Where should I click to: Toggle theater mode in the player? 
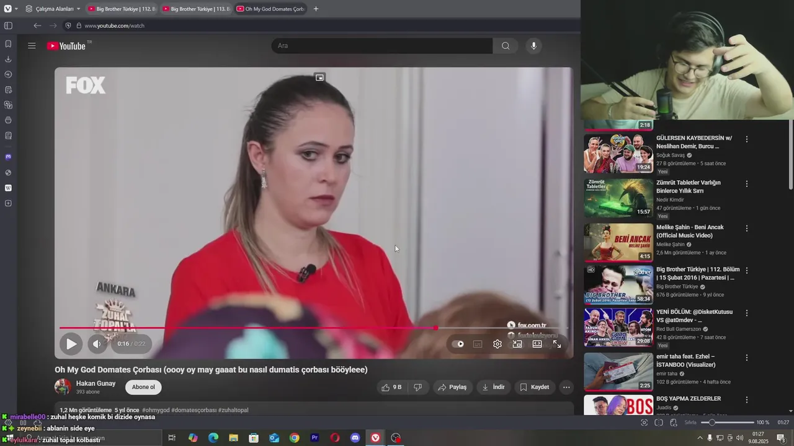point(537,344)
